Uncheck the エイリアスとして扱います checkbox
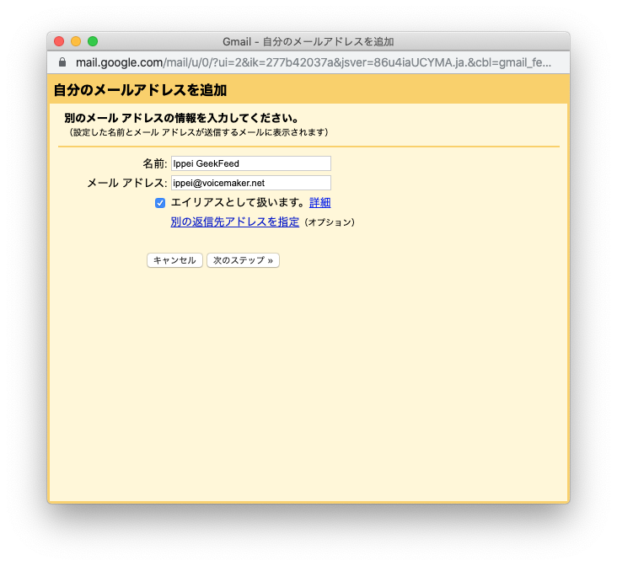Screen dimensions: 617x566 (x=160, y=203)
